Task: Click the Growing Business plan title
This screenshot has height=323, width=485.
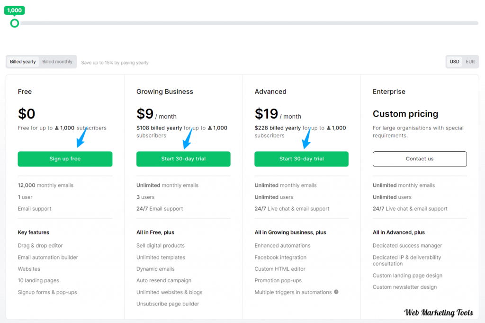Action: 164,92
